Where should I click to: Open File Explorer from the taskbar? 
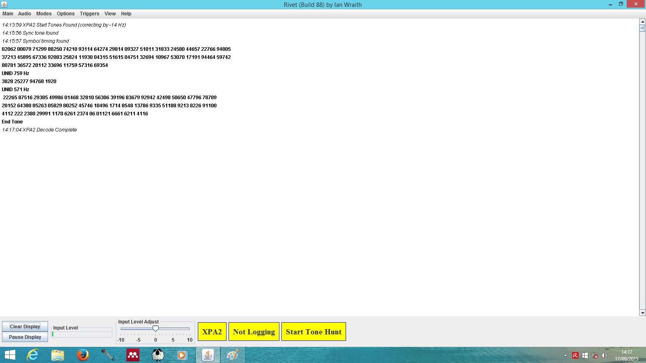click(58, 355)
